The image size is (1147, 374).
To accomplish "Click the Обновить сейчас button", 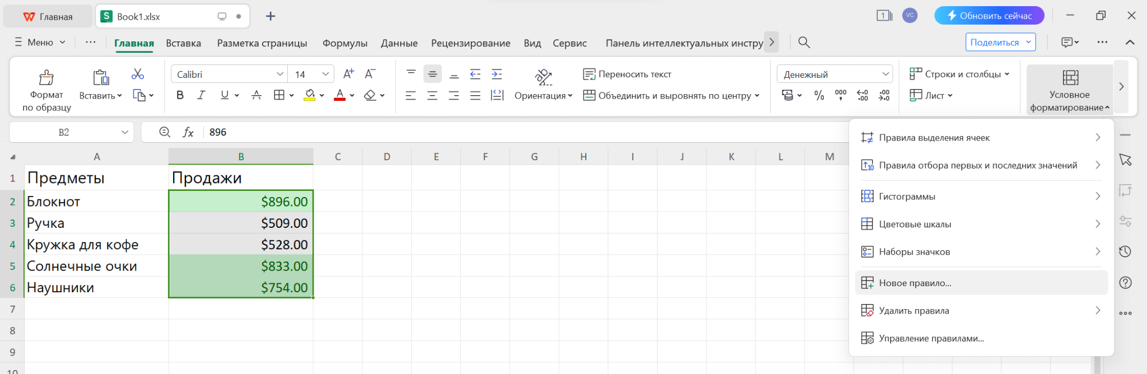I will point(989,16).
